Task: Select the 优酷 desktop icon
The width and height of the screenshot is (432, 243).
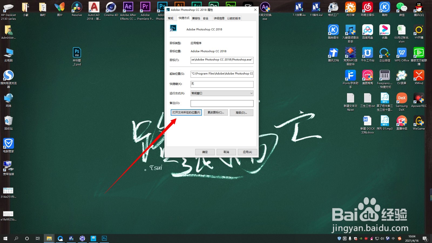Action: click(x=385, y=32)
